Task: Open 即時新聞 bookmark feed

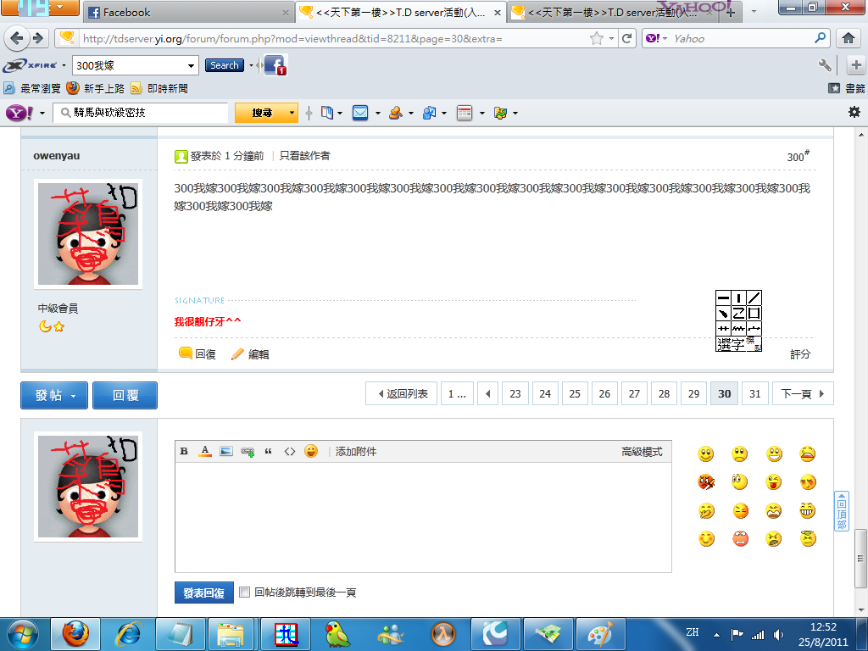Action: (159, 88)
